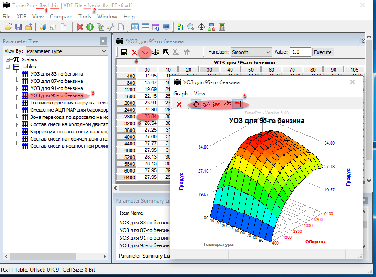Click the green add new item icon
This screenshot has width=376, height=277.
[90, 27]
